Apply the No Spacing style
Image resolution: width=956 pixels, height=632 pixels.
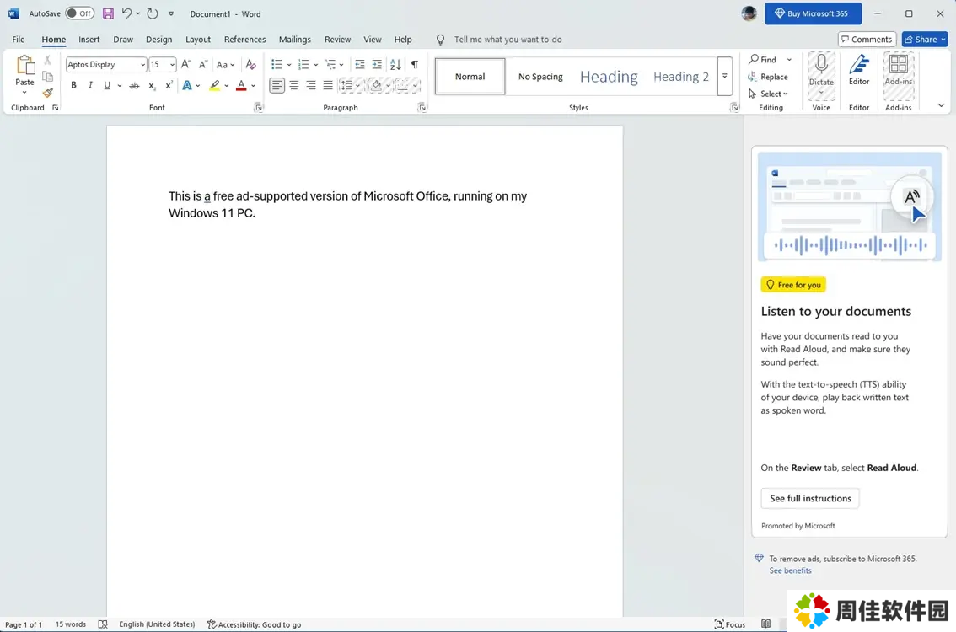tap(540, 77)
